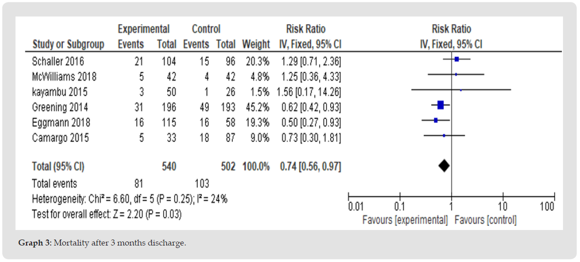Viewport: 580px width, 262px height.
Task: Click the Study or Subgroup column header
Action: point(68,44)
